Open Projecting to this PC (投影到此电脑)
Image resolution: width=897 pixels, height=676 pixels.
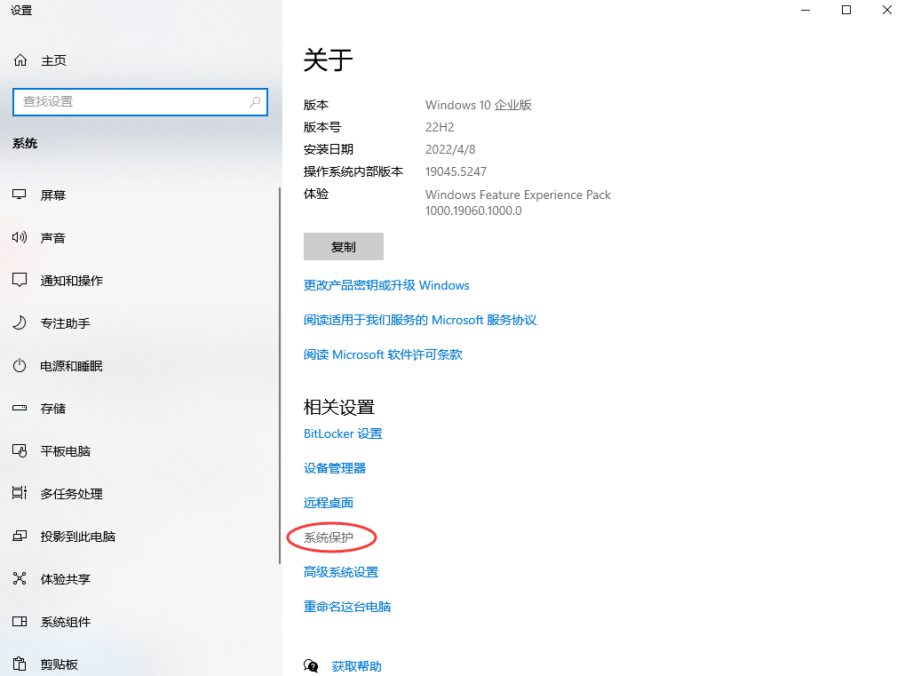[x=77, y=537]
